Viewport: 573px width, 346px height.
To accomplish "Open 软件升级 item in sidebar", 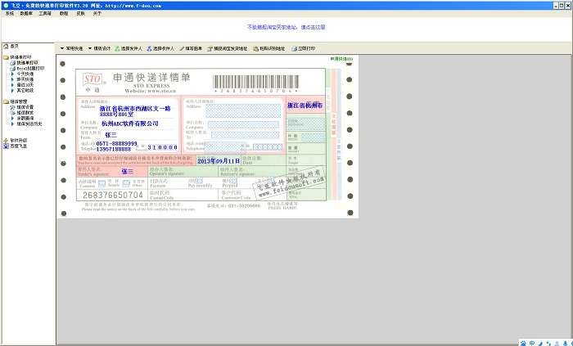I will (18, 140).
